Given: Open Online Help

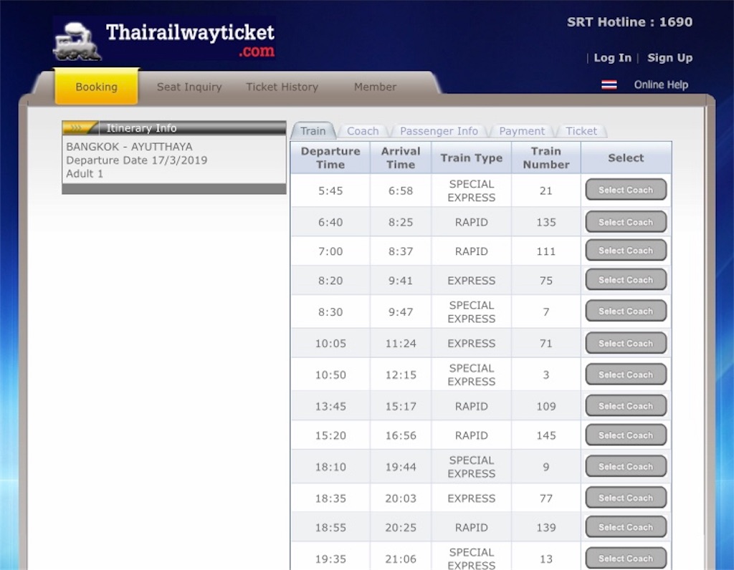Looking at the screenshot, I should tap(660, 84).
